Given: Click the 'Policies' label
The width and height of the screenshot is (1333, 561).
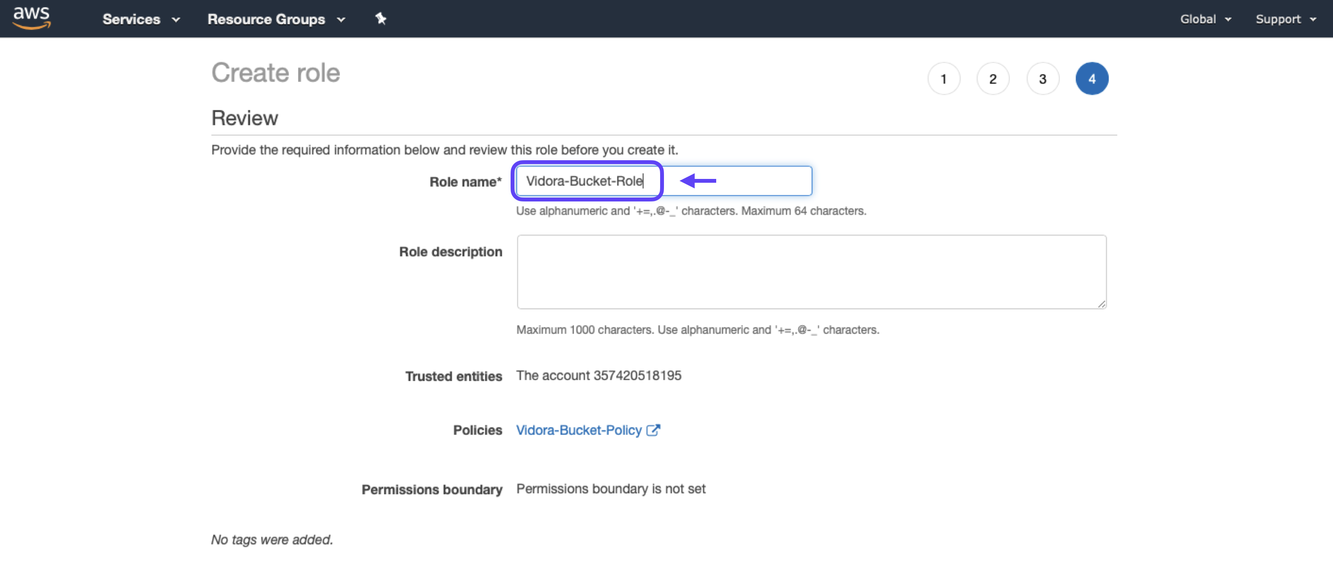Looking at the screenshot, I should [x=477, y=430].
